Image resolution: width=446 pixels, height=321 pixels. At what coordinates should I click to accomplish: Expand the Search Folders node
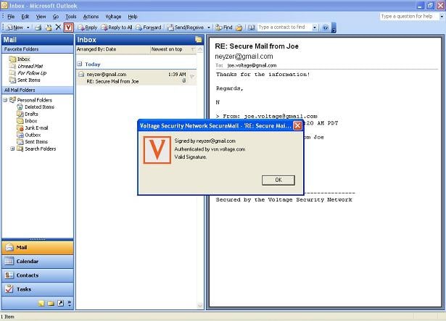coord(12,149)
